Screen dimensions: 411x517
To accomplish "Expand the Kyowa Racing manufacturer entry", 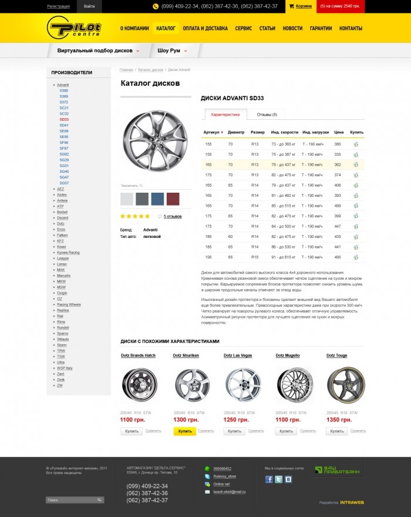I will 54,253.
